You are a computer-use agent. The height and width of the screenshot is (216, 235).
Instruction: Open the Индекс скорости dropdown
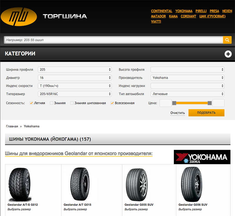point(75,86)
